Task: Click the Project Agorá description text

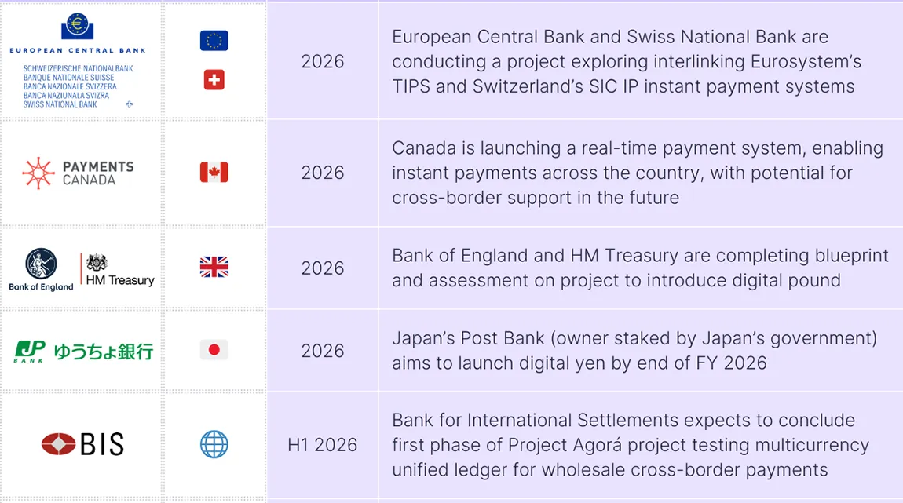Action: click(x=630, y=445)
